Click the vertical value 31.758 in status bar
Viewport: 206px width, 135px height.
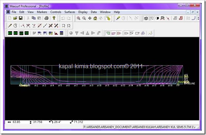click(x=37, y=122)
